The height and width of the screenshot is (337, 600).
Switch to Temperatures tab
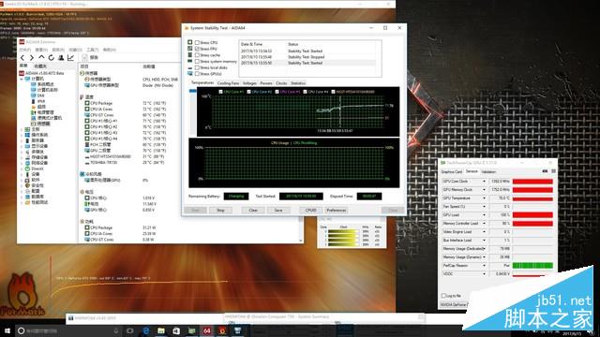(x=202, y=83)
